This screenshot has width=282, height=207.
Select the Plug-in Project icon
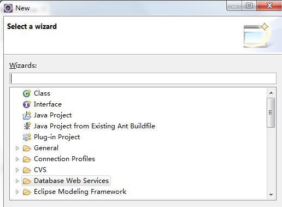(x=27, y=137)
